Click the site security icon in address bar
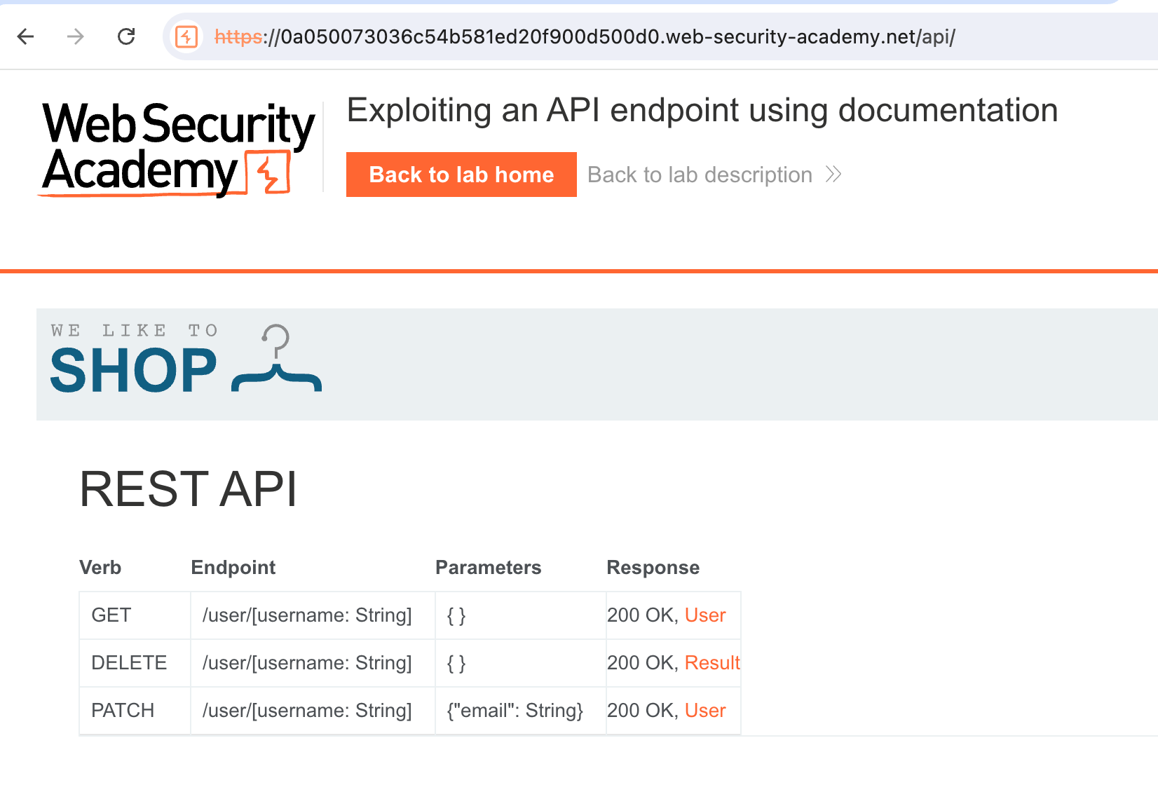1158x792 pixels. 186,36
